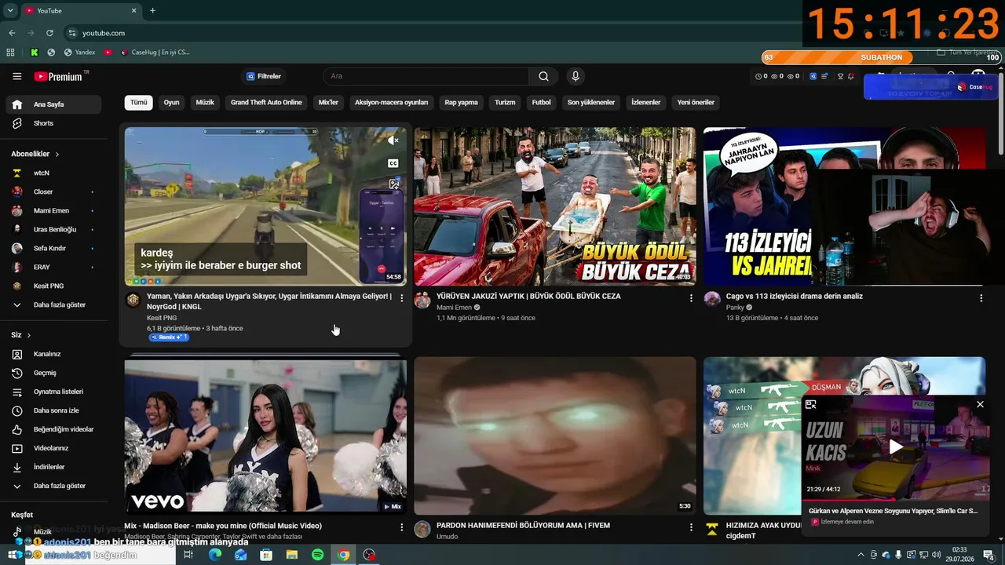
Task: Open the YouTube hamburger guide menu
Action: (x=17, y=76)
